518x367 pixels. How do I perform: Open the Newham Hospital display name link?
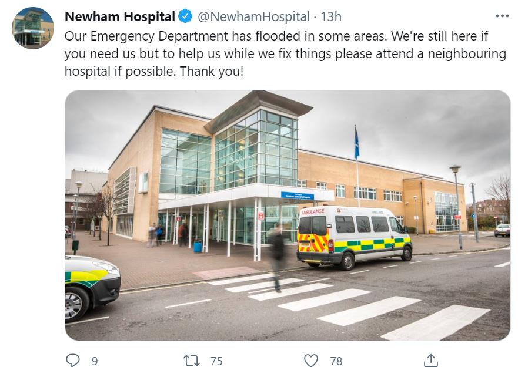pos(119,16)
